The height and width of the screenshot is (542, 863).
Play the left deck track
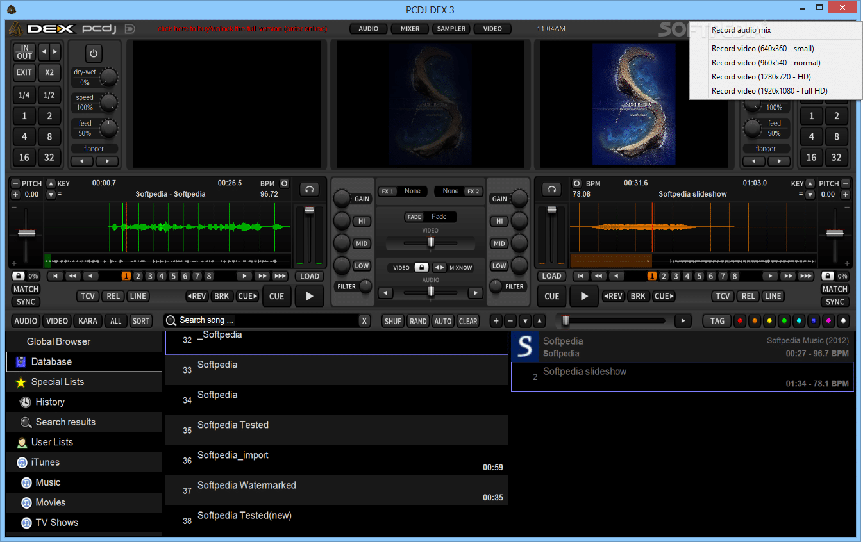(x=310, y=296)
